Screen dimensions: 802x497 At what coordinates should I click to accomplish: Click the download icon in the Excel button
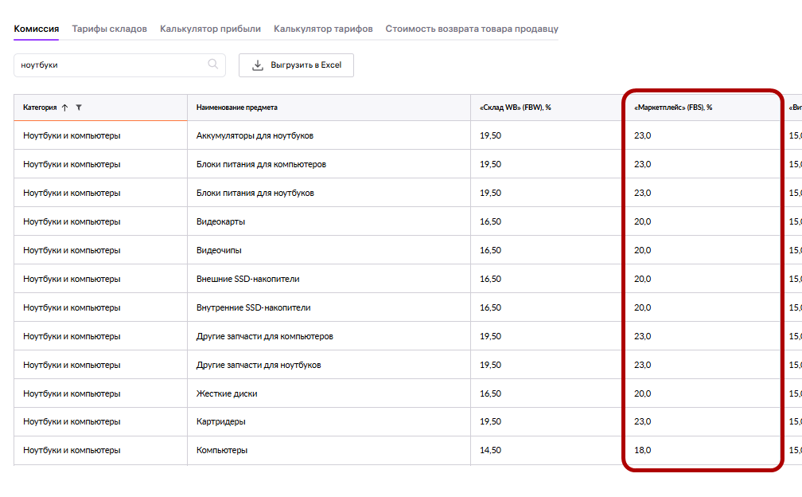tap(257, 65)
